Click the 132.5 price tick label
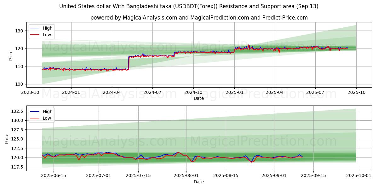The image size is (378, 189). pyautogui.click(x=17, y=112)
